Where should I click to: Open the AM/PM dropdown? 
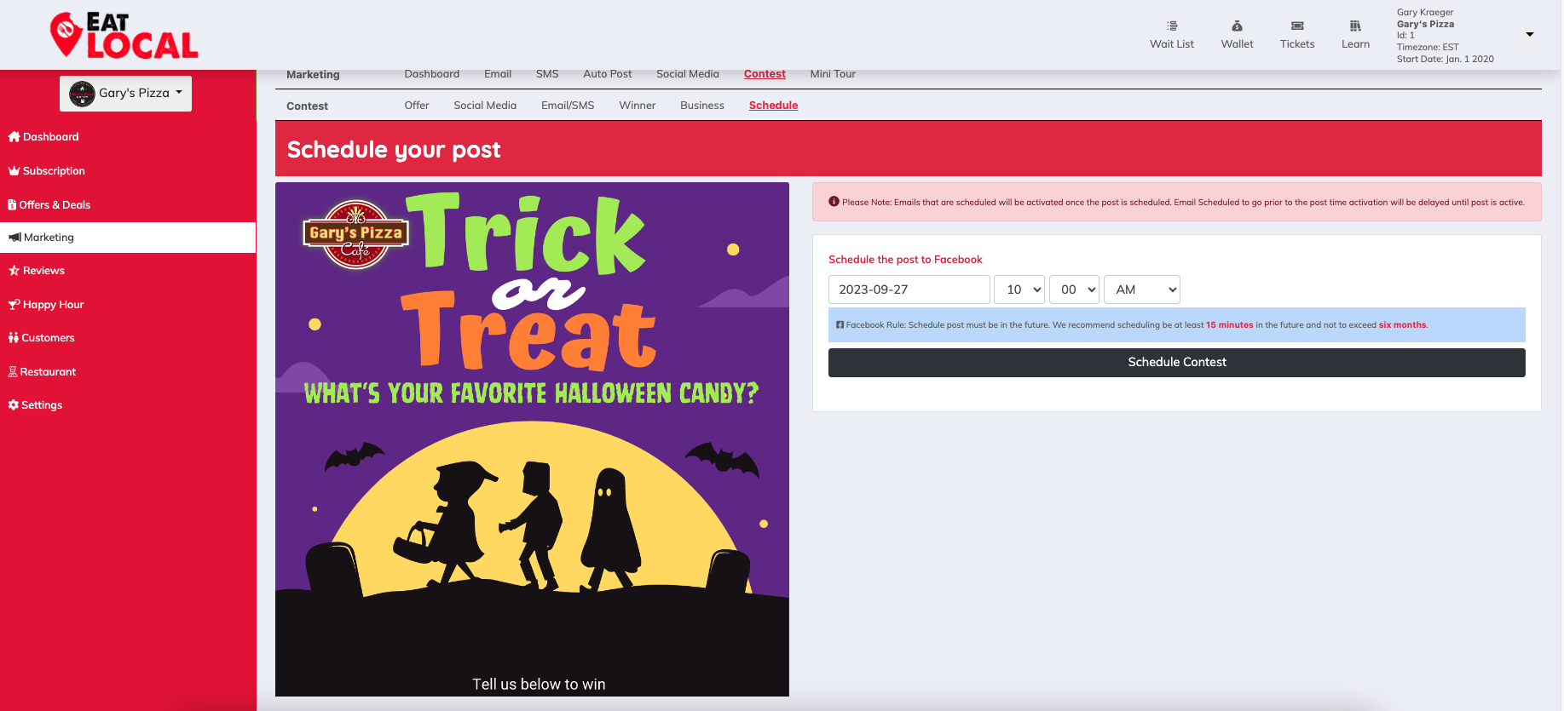coord(1142,290)
